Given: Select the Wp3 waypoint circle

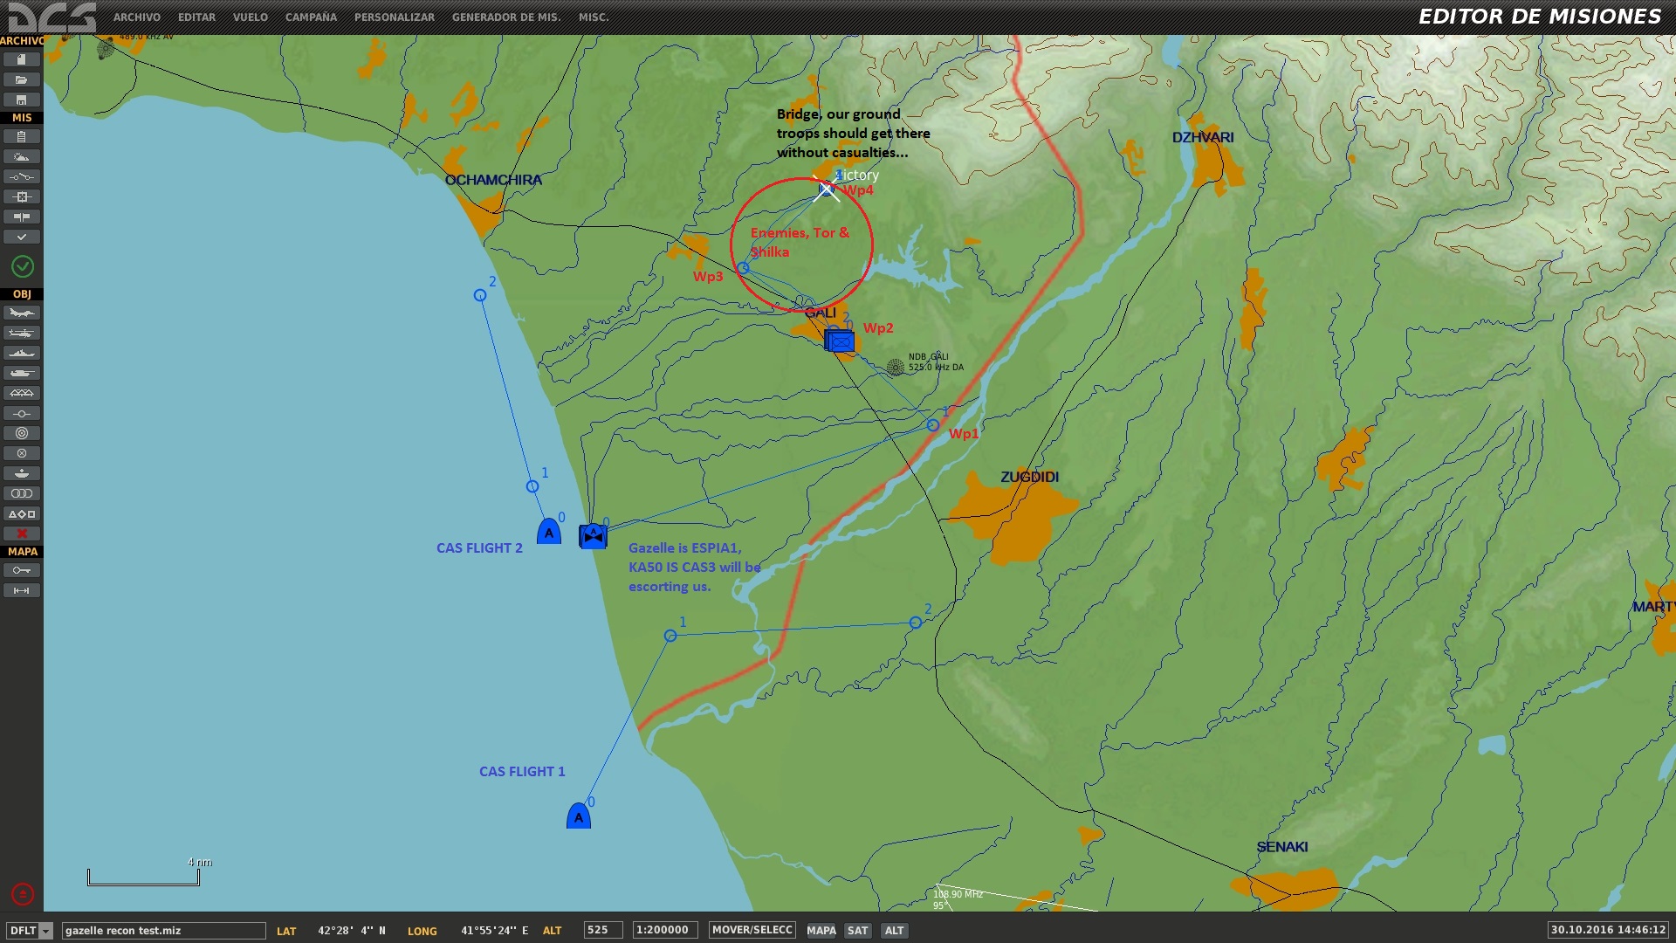Looking at the screenshot, I should (743, 268).
